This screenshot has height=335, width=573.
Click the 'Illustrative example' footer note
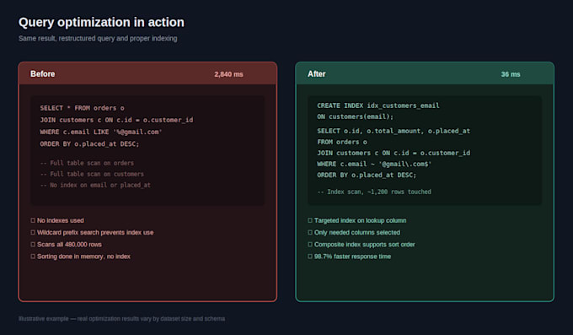click(x=121, y=318)
